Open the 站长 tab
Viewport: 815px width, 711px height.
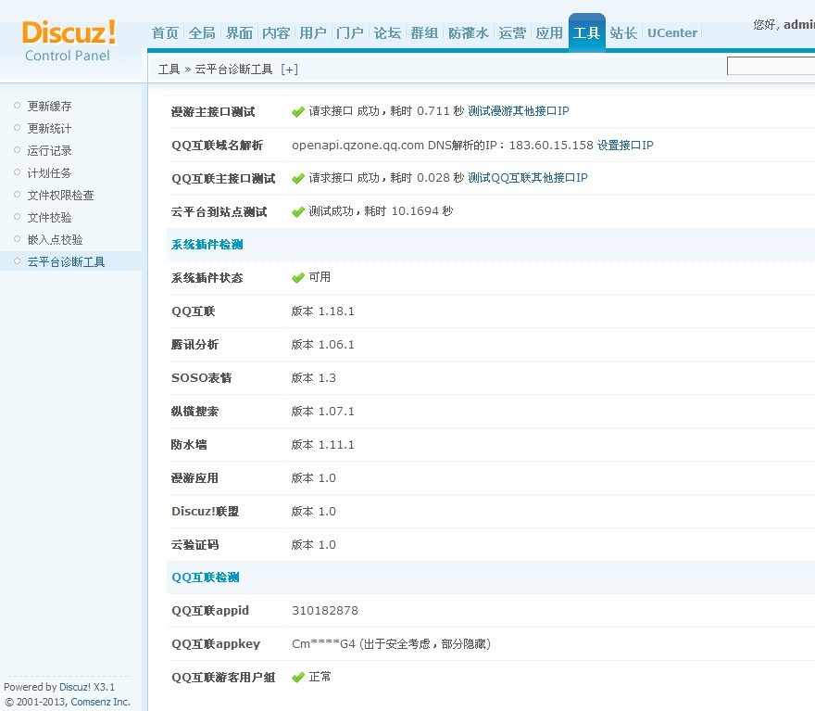(623, 33)
